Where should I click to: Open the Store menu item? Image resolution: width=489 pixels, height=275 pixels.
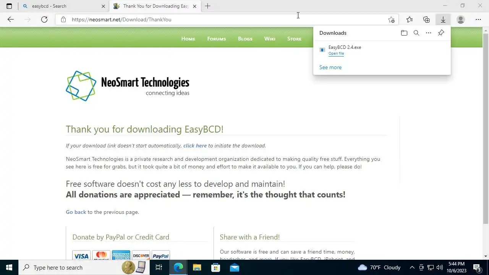(x=294, y=39)
